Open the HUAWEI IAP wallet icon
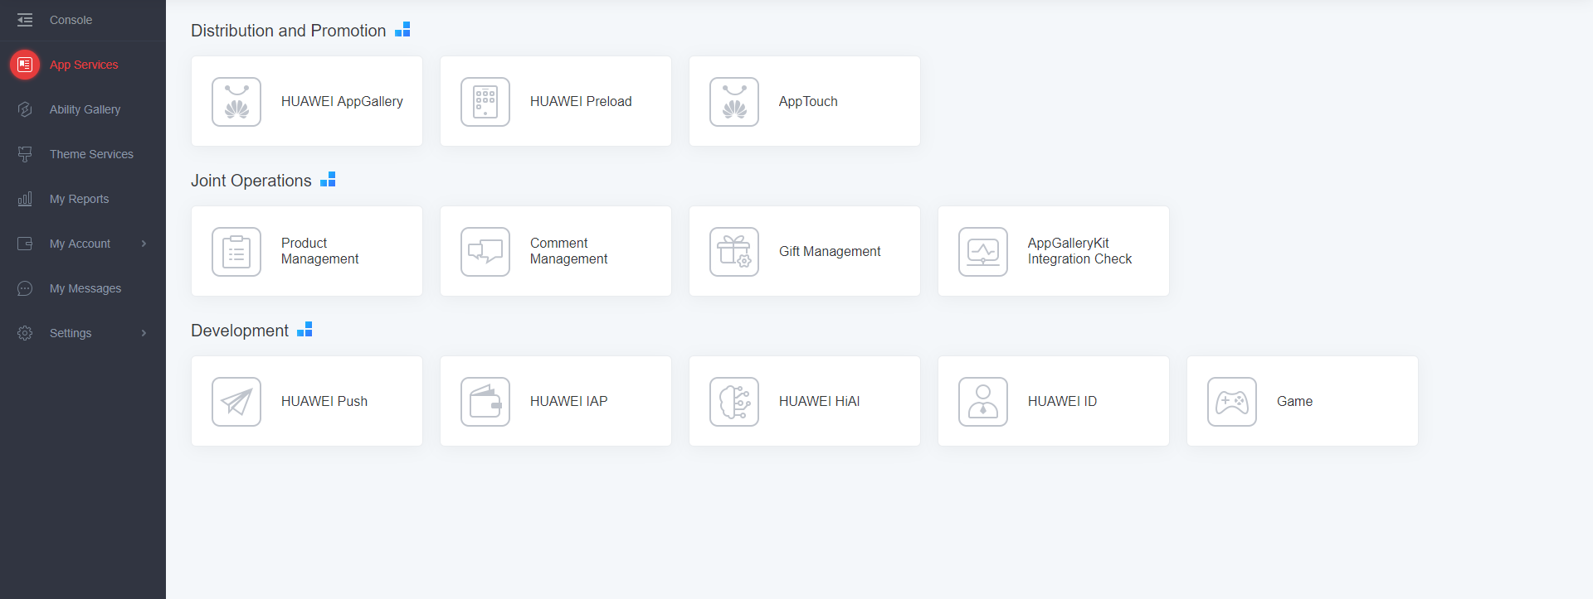 click(485, 402)
